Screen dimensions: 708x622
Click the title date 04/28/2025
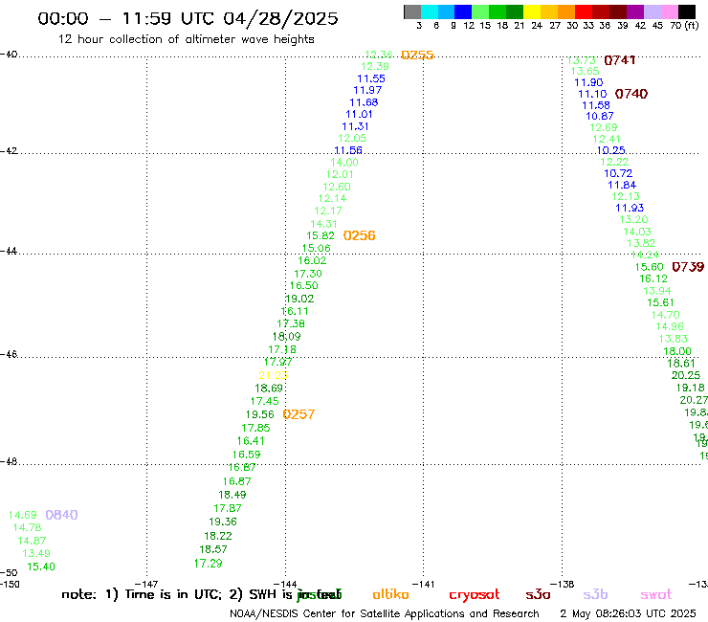[x=280, y=18]
